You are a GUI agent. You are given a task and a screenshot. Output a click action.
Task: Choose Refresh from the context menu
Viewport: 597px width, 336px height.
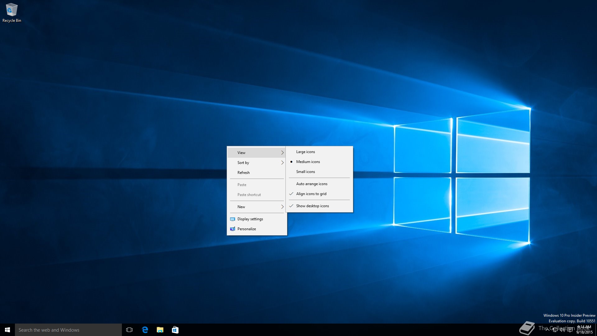click(257, 172)
